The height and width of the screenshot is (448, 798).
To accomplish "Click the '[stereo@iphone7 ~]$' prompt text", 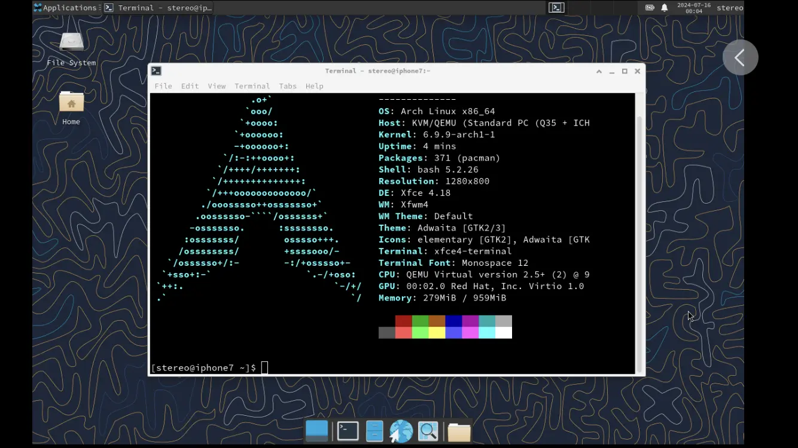I will pos(203,368).
